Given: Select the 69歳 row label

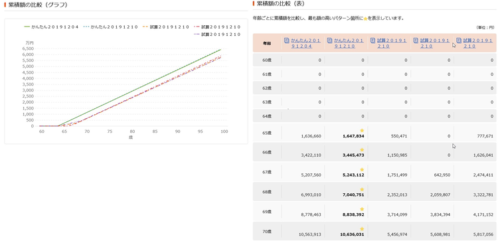Looking at the screenshot, I should [268, 212].
